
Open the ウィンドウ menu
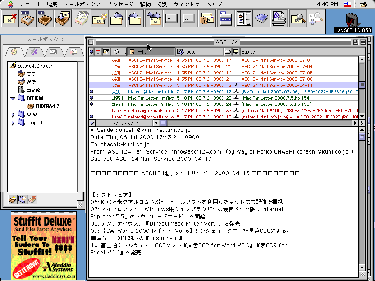(187, 5)
